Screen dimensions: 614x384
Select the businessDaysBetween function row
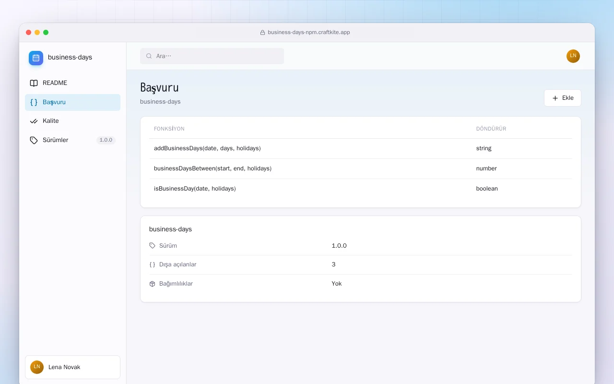pyautogui.click(x=360, y=168)
